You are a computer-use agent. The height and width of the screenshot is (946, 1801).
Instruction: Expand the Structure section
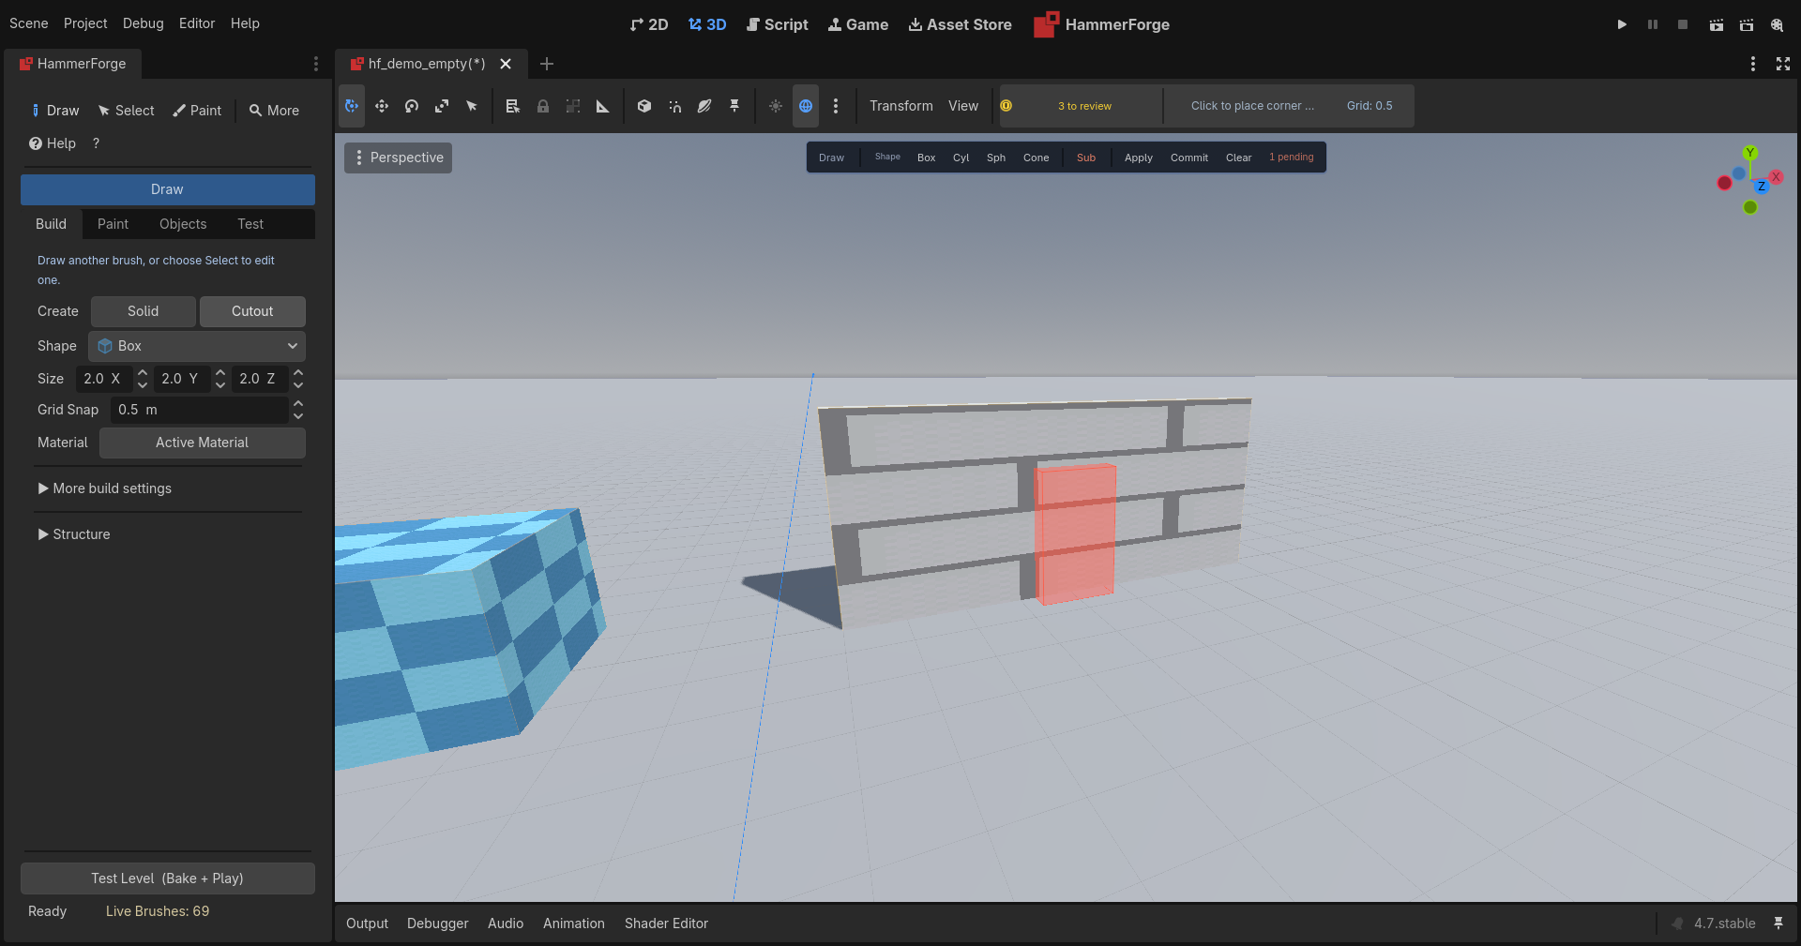click(x=74, y=534)
